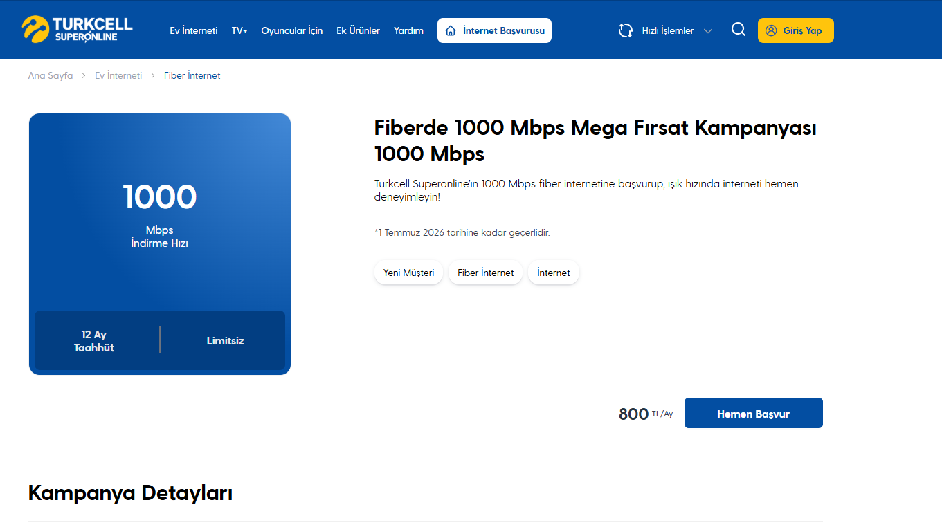
Task: Open the Oyuncular İçin menu
Action: (291, 30)
